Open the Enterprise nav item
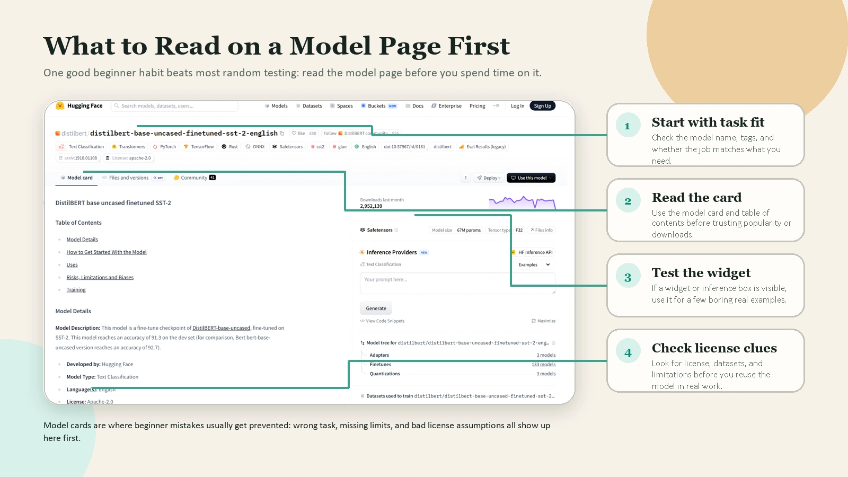Viewport: 848px width, 477px height. tap(446, 106)
